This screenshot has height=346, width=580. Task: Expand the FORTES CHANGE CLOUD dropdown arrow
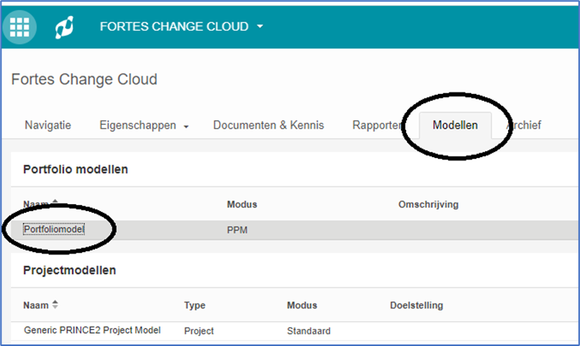tap(260, 26)
